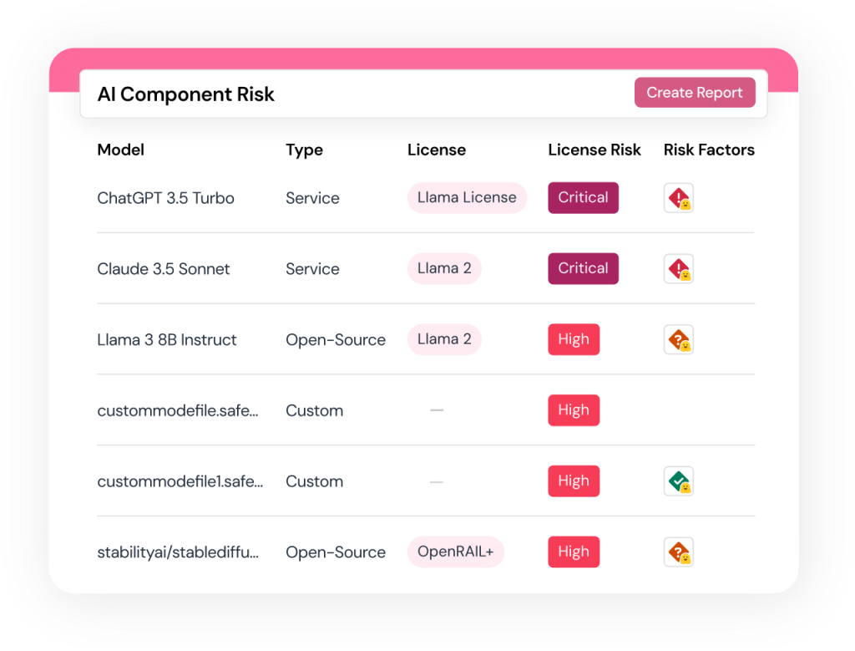The height and width of the screenshot is (651, 855).
Task: Click the Llama 2 tag in Llama 3 row
Action: [x=444, y=340]
